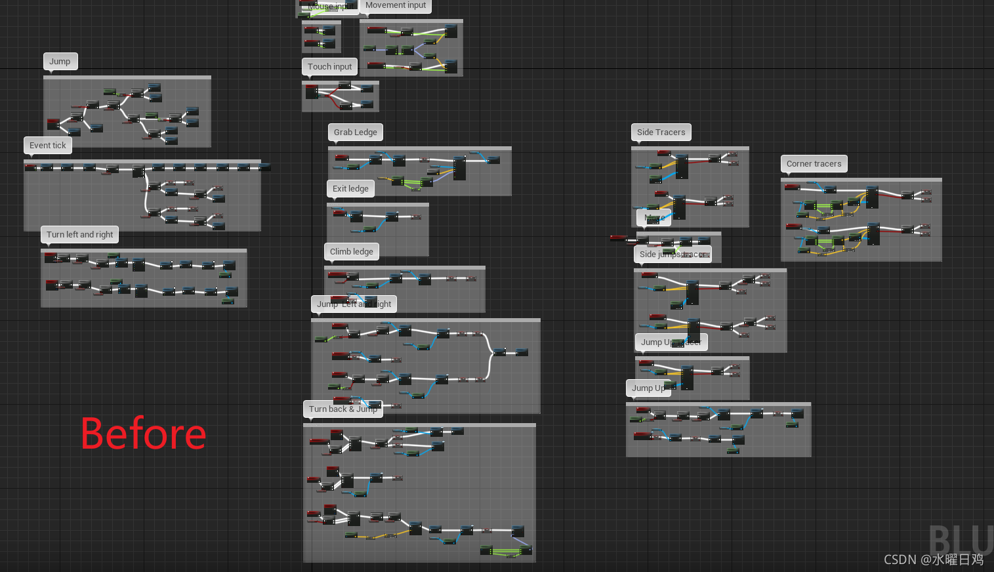Select the "Jump Left and right" comment bubble
994x572 pixels.
[x=354, y=304]
